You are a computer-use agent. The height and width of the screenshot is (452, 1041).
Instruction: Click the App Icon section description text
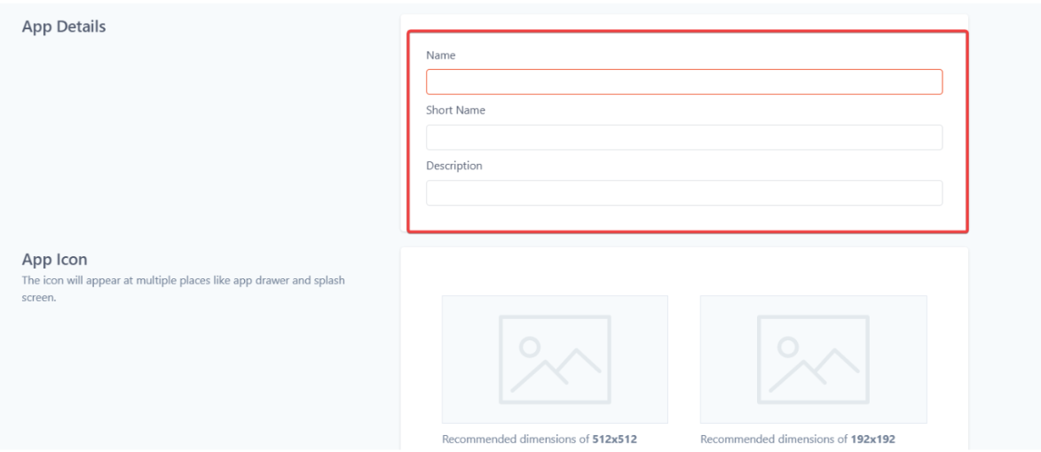[182, 281]
